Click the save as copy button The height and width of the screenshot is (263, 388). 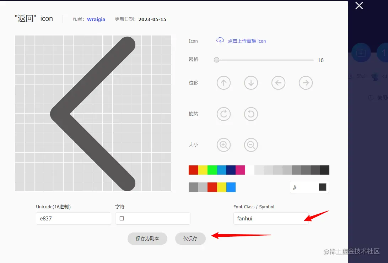(147, 239)
